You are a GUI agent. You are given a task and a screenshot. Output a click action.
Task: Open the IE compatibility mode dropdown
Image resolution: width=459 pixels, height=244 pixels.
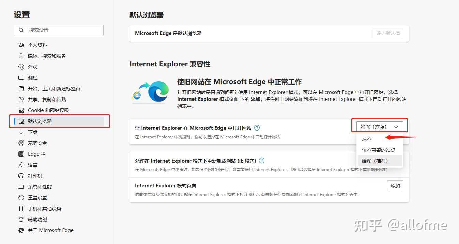(380, 126)
